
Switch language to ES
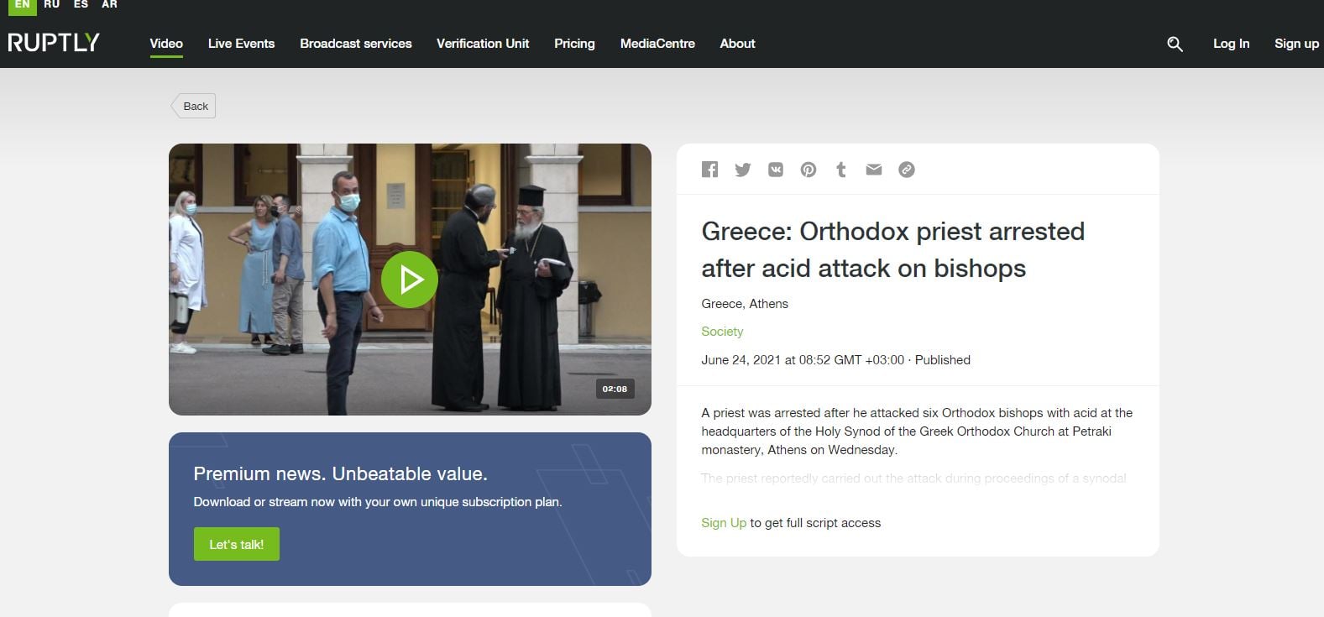pyautogui.click(x=81, y=5)
